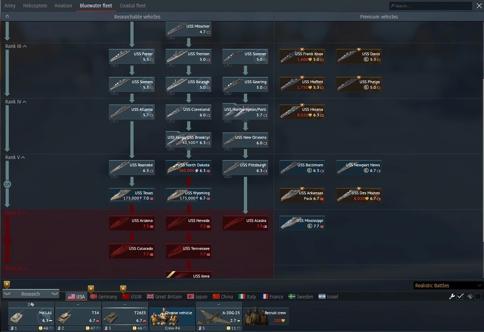Select the USS Atlanta ship card

click(132, 112)
